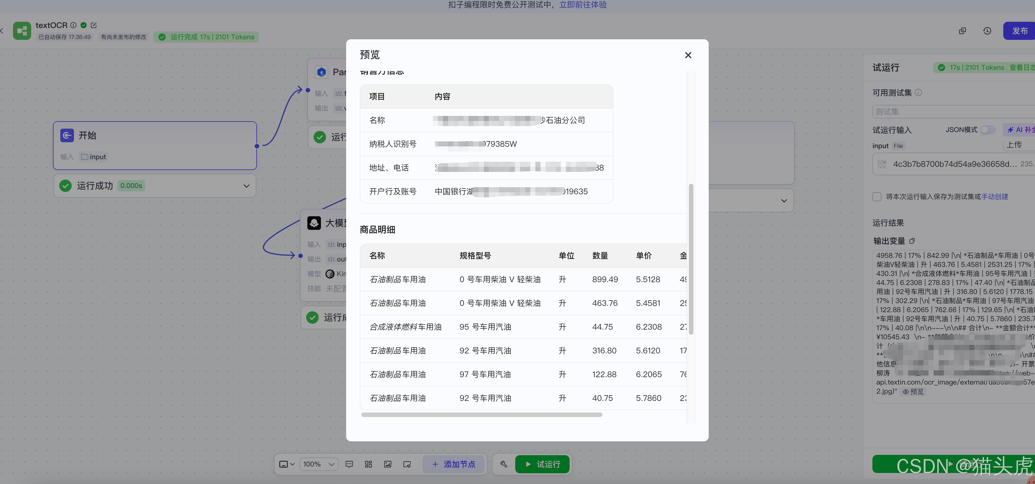Auto-arrange nodes using the layout icon
The image size is (1035, 484).
[x=368, y=464]
